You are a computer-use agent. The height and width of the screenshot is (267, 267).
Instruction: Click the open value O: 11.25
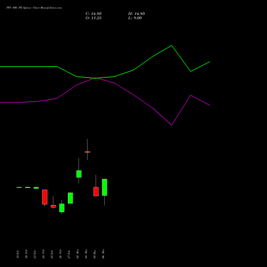pos(93,18)
